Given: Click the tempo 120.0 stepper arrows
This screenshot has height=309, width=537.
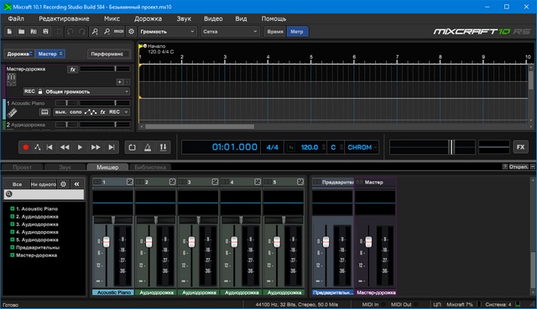Looking at the screenshot, I should pyautogui.click(x=324, y=147).
